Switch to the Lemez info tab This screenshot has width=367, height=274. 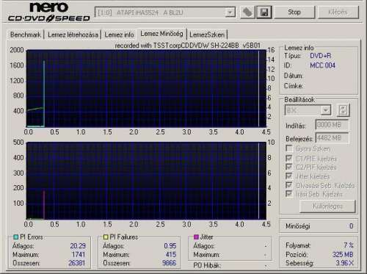(119, 35)
